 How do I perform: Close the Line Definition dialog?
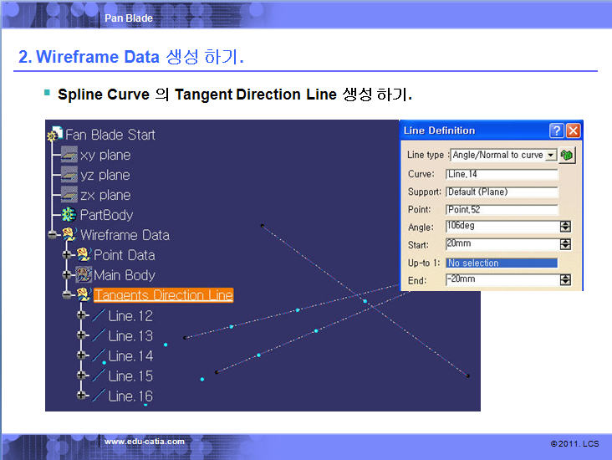pos(573,130)
